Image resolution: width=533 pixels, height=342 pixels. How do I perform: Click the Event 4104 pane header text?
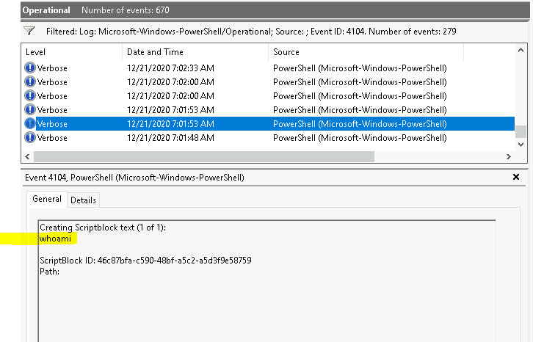pyautogui.click(x=134, y=178)
